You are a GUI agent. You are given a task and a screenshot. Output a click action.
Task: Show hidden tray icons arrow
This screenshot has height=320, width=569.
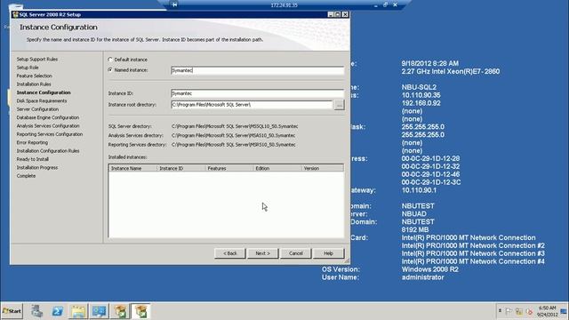[x=500, y=311]
